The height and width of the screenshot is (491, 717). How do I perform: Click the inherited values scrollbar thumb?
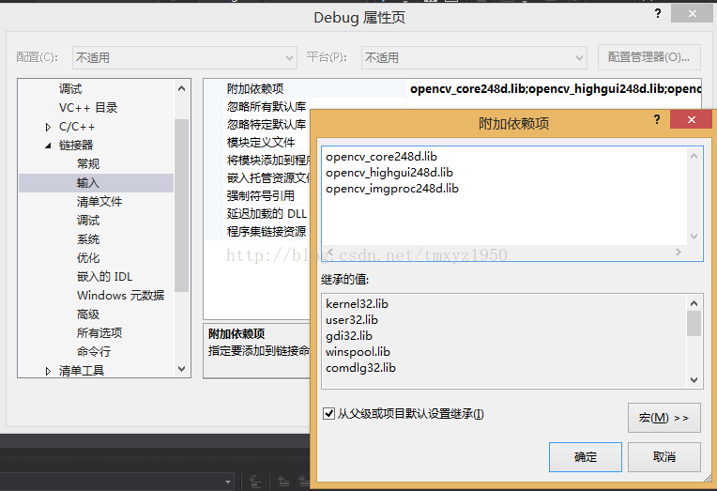[694, 324]
